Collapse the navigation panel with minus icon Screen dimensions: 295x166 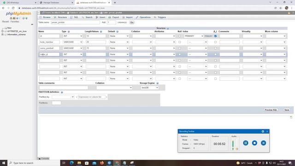32,24
